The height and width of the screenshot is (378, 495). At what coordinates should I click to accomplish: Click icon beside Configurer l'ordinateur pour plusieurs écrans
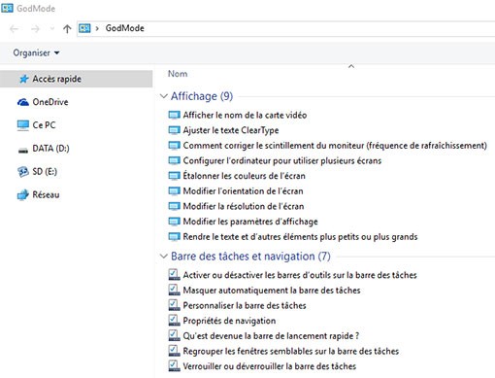coord(175,160)
